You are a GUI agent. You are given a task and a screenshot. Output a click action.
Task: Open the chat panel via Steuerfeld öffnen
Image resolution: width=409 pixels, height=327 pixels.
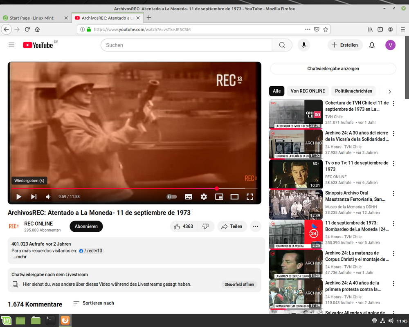[x=239, y=284]
